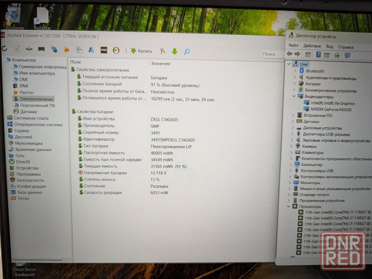This screenshot has height=279, width=372.
Task: Select Операционная система category
Action: pos(35,125)
